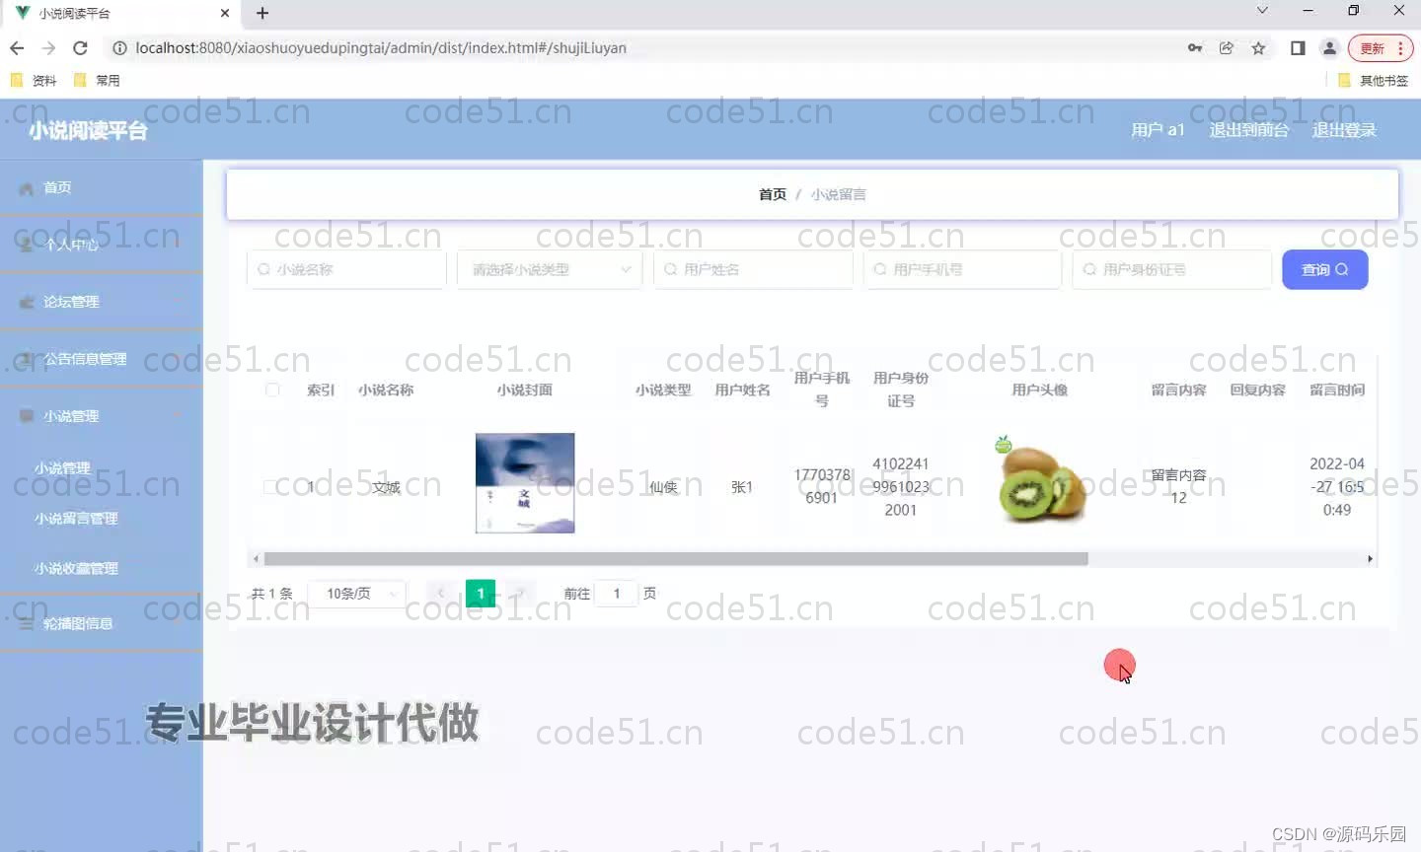Click the browser page refresh icon

tap(81, 47)
